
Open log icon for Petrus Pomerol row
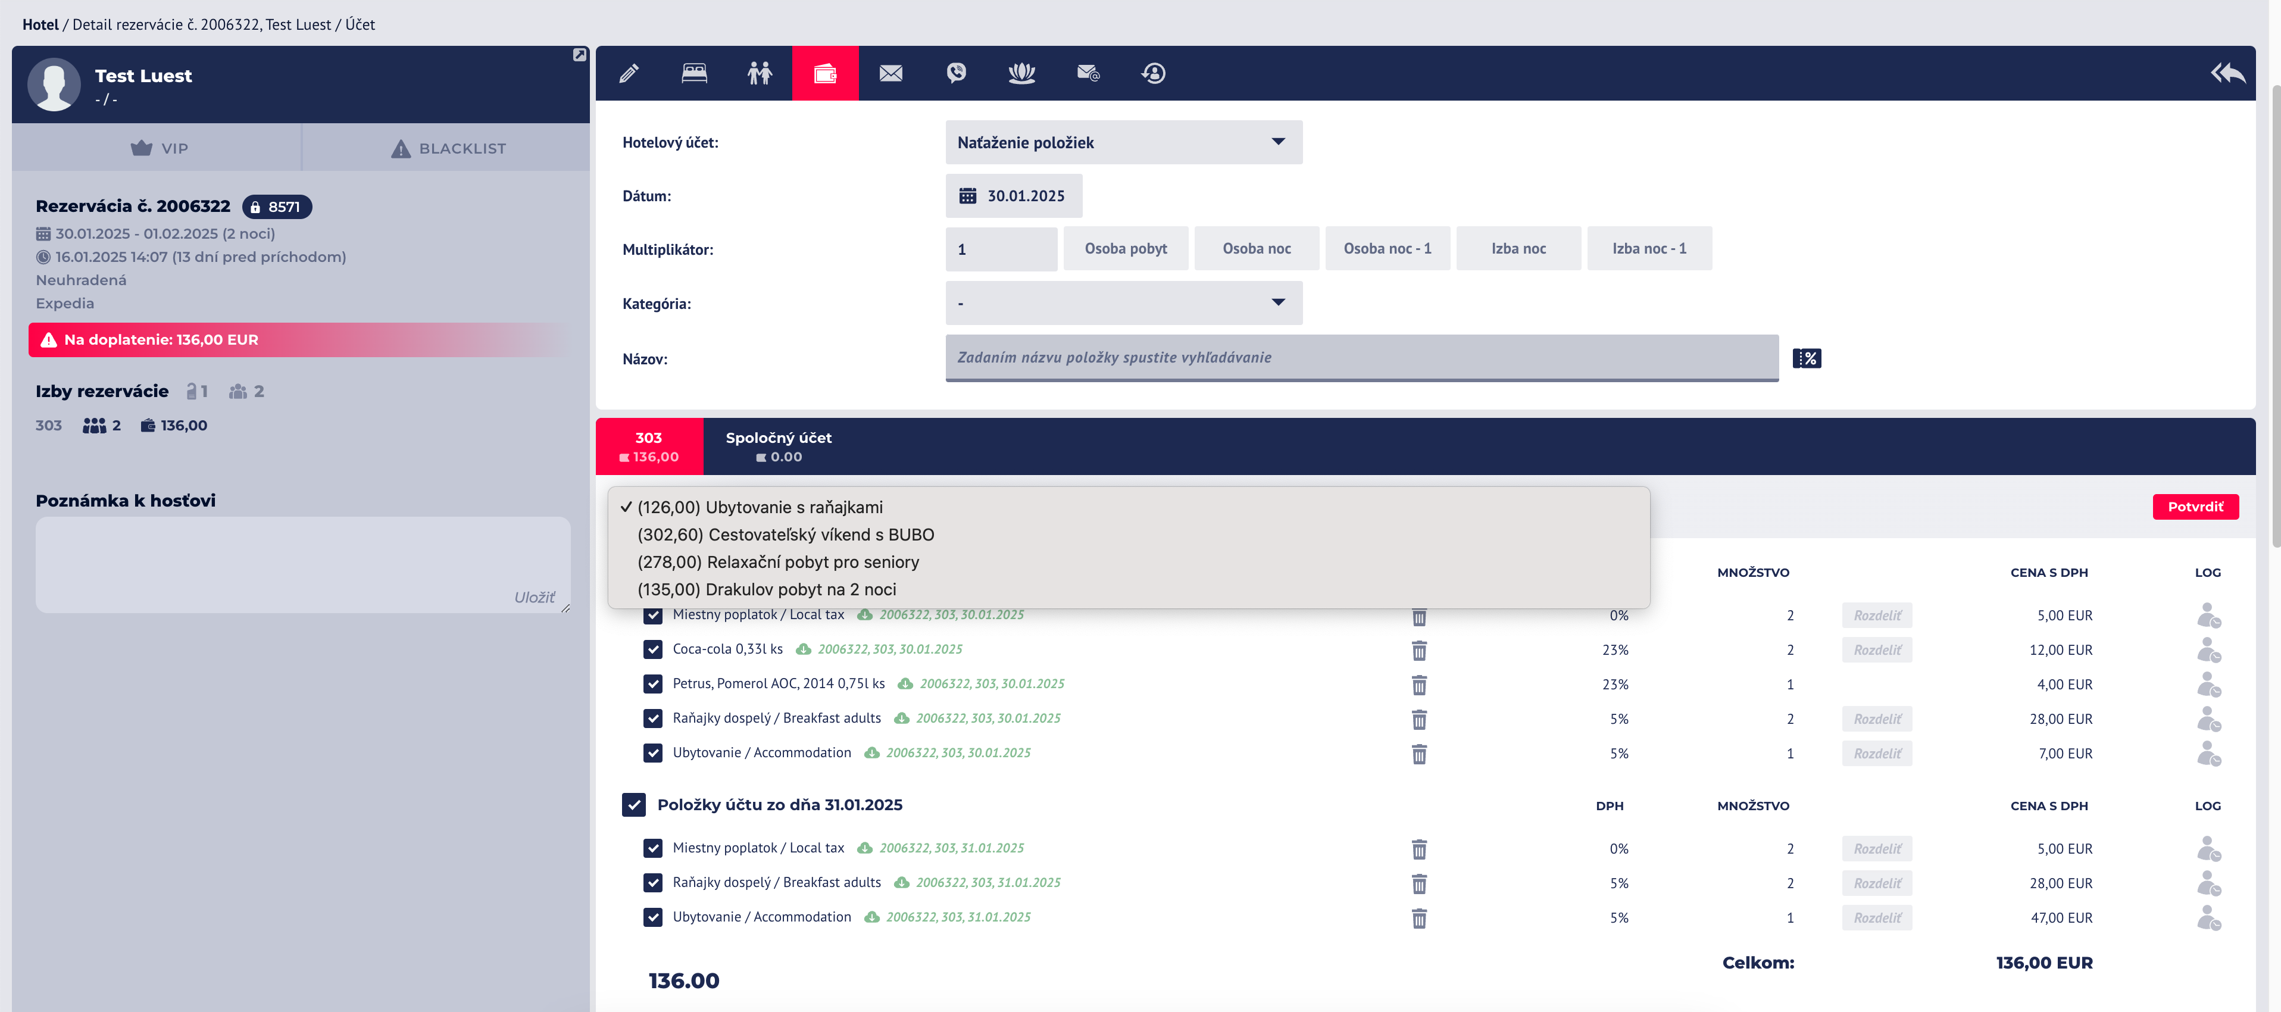[2208, 685]
